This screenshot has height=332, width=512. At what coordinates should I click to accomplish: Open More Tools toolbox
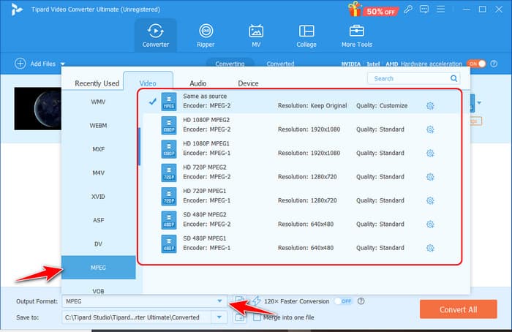[357, 35]
